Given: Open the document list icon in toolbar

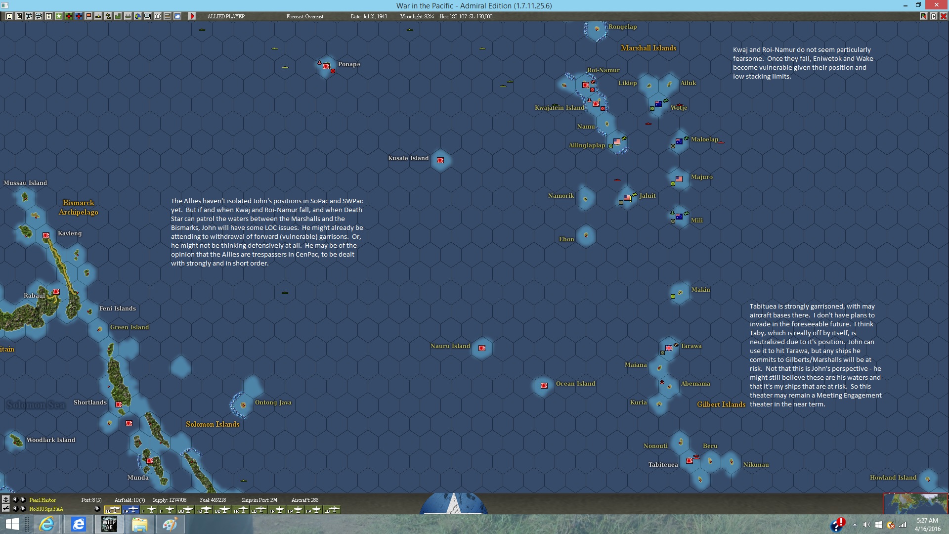Looking at the screenshot, I should click(x=19, y=16).
